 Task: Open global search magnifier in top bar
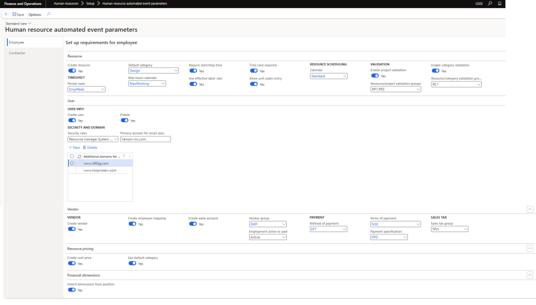click(490, 4)
